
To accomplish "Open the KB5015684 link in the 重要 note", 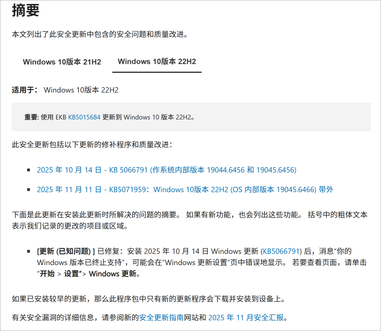I will coord(84,117).
